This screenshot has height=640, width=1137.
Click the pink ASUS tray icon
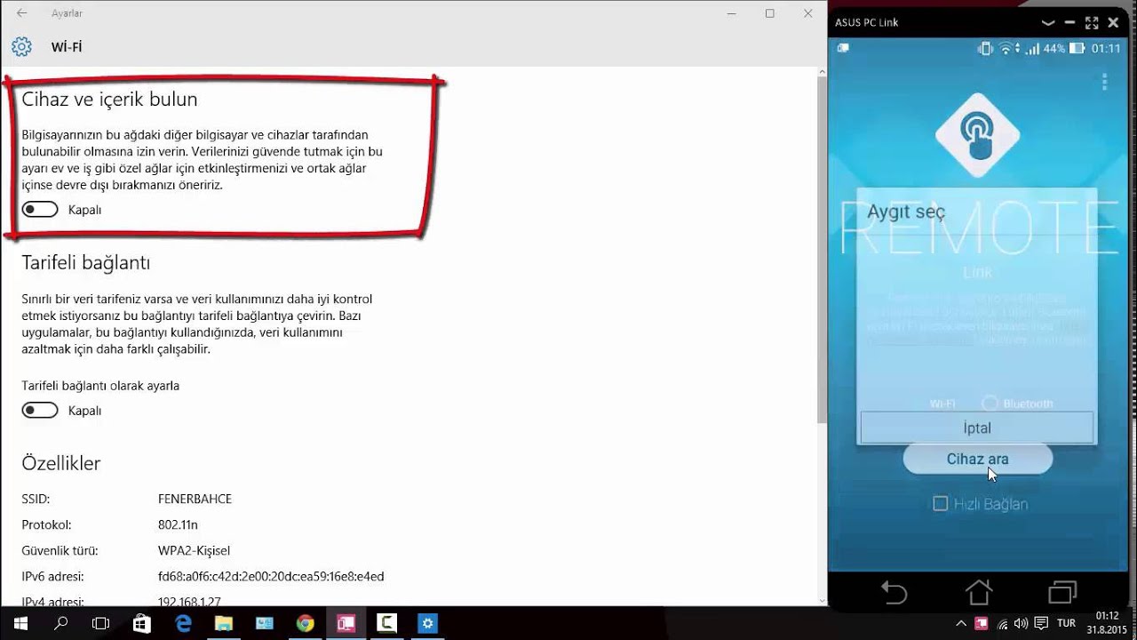(x=982, y=624)
